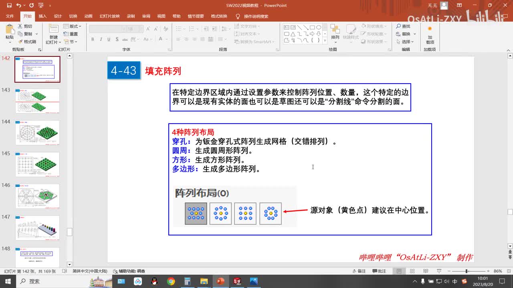
Task: Click the Find (查找) magnifier button
Action: pos(404,26)
